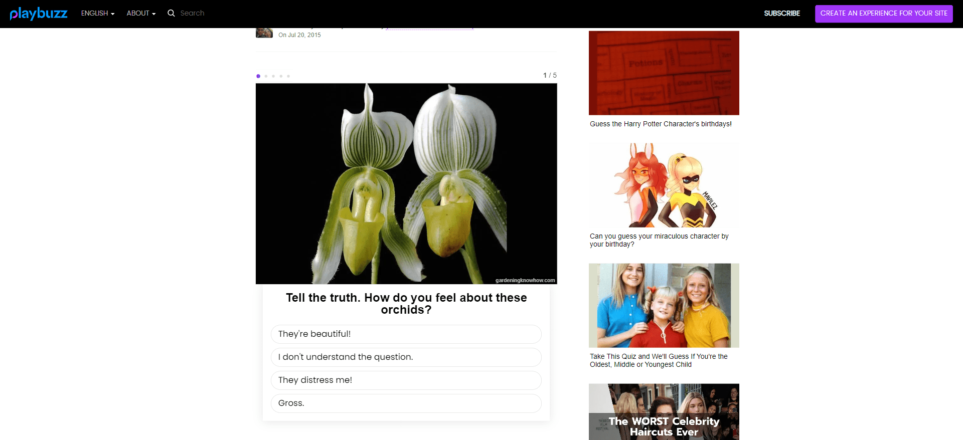Choose the "They're beautiful!" answer
The image size is (963, 440).
click(406, 334)
